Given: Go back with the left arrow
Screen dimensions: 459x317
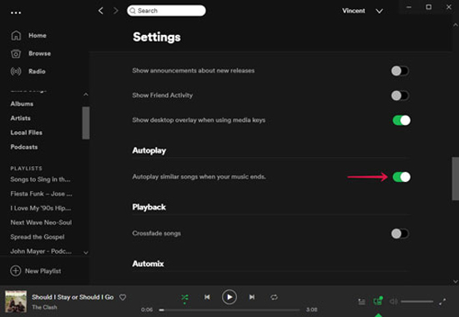Looking at the screenshot, I should [x=101, y=11].
